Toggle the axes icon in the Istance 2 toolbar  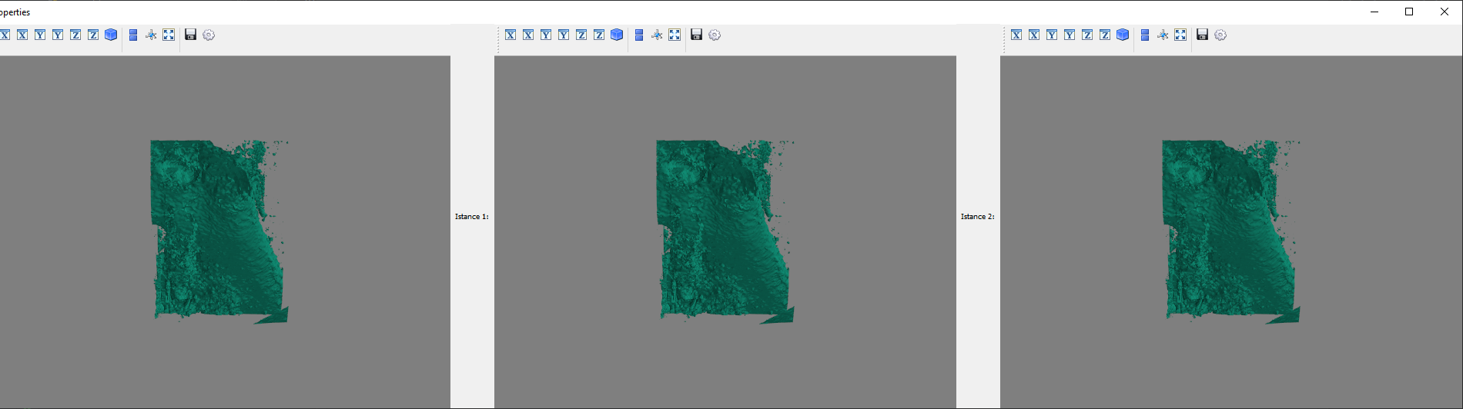(1163, 35)
